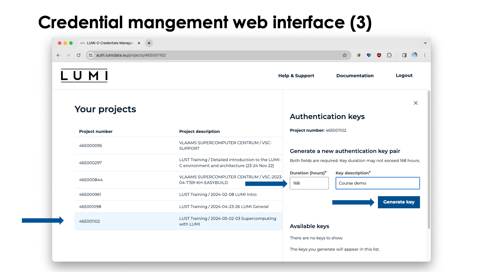
Task: Open the colorful shield extension icon
Action: click(359, 55)
